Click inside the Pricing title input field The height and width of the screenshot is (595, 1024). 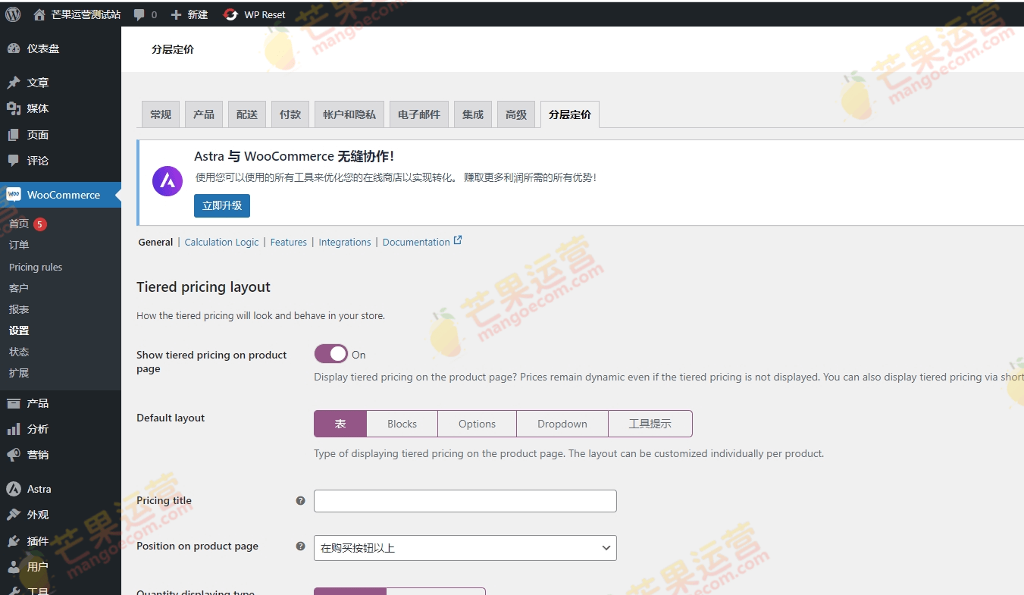[x=465, y=500]
